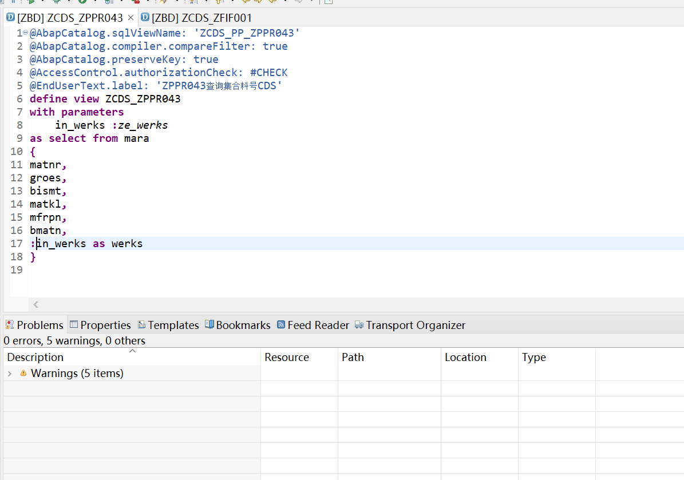Viewport: 684px width, 480px height.
Task: Expand the Warnings (5 items) group
Action: pyautogui.click(x=10, y=373)
